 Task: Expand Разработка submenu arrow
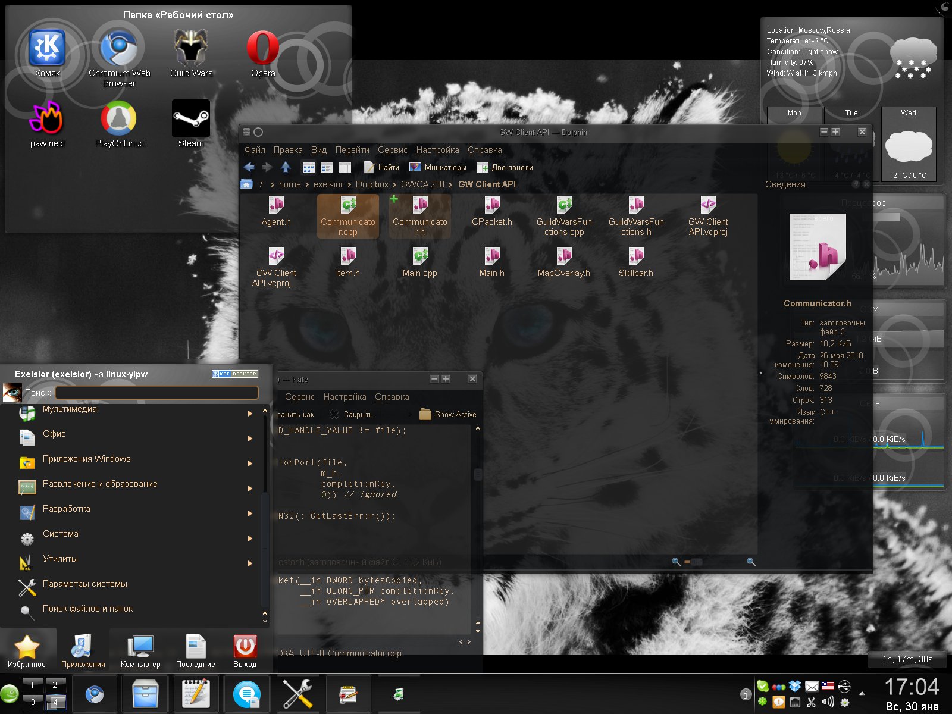click(250, 513)
